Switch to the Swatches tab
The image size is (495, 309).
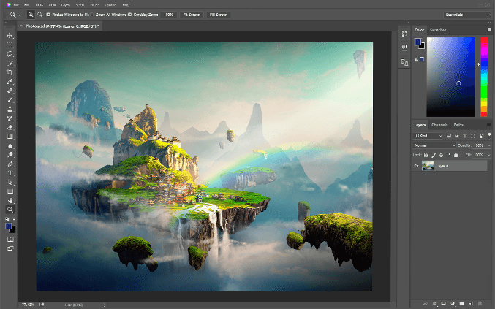pos(439,30)
